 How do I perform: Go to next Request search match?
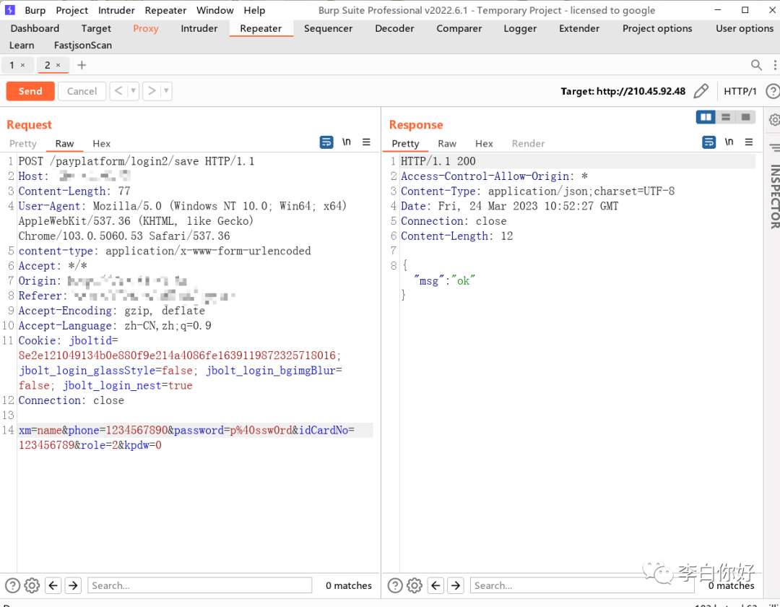(x=73, y=585)
